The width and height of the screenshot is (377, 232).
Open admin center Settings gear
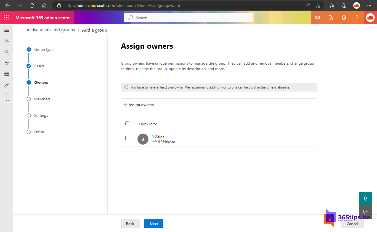point(344,17)
